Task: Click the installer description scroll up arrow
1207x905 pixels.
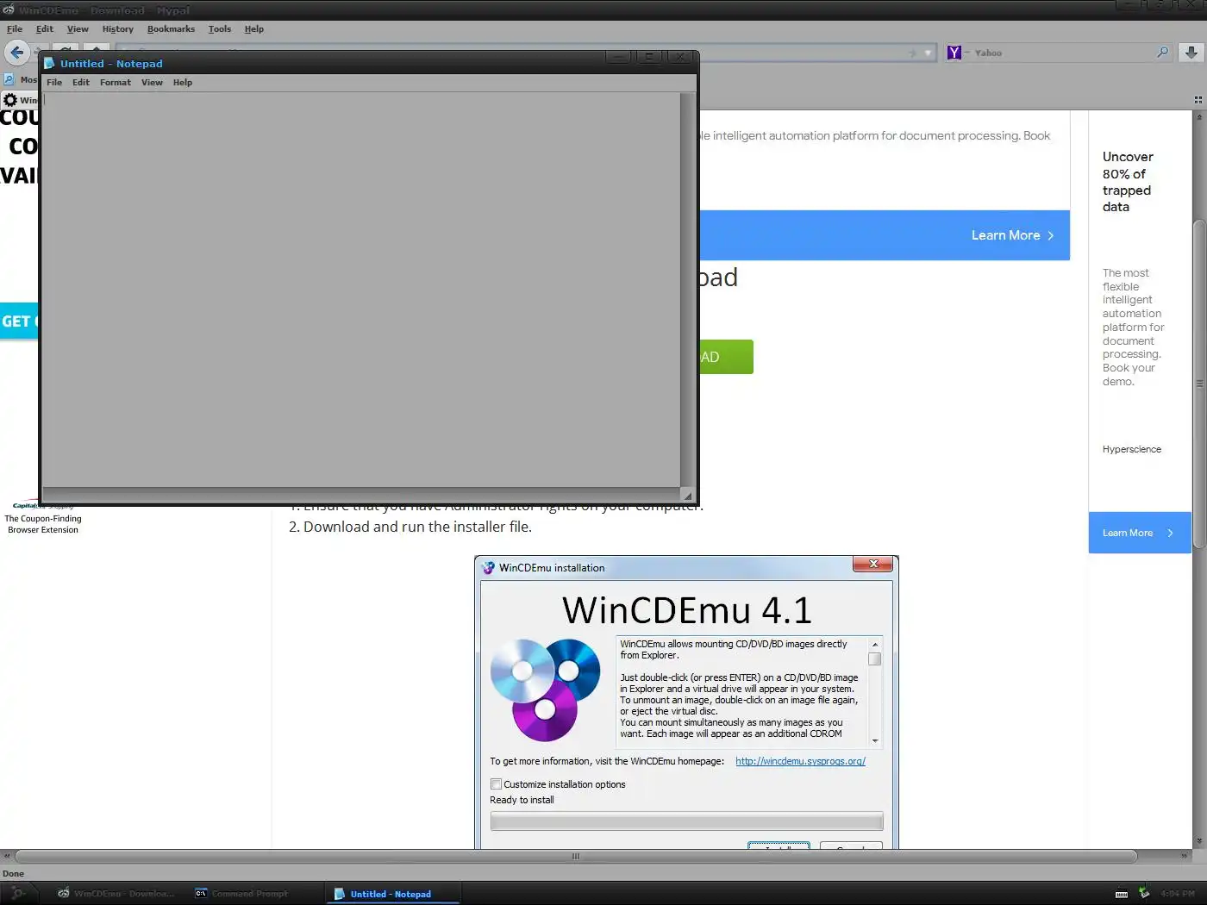Action: tap(875, 645)
